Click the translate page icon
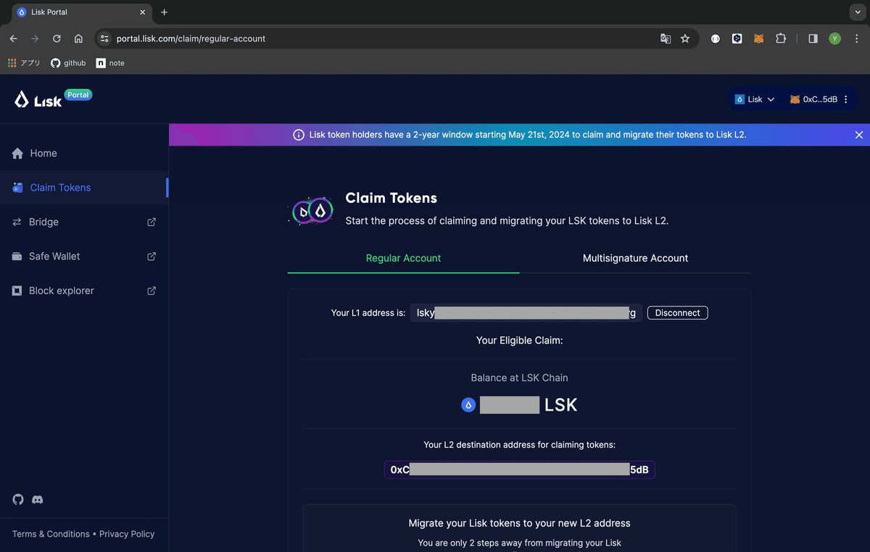This screenshot has height=552, width=870. click(x=666, y=38)
